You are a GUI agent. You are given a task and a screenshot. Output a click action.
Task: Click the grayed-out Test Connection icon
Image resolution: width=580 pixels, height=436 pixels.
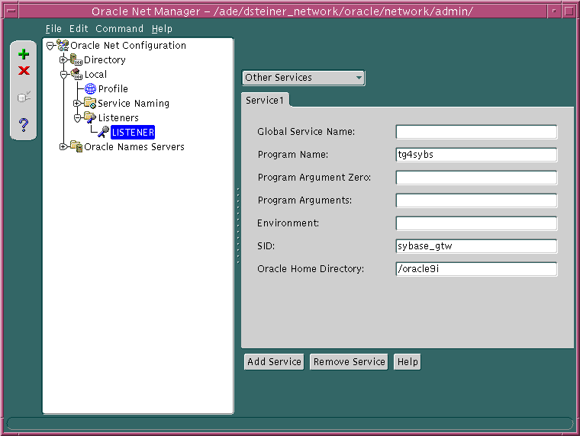click(24, 97)
